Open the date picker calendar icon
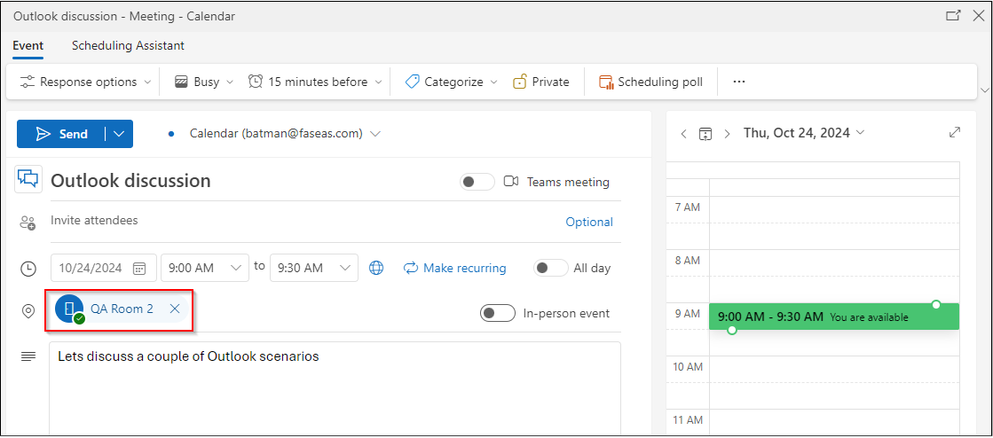 139,268
